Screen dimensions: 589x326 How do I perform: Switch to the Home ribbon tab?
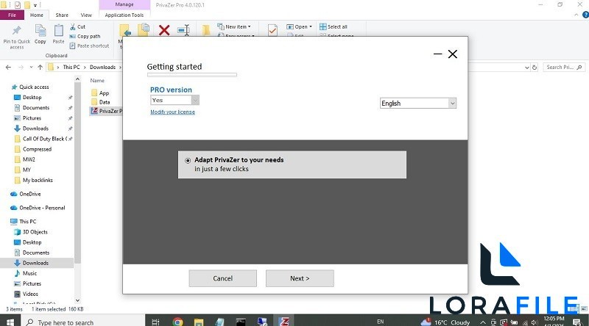36,15
